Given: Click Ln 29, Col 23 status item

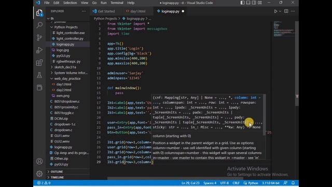Looking at the screenshot, I should 190,183.
